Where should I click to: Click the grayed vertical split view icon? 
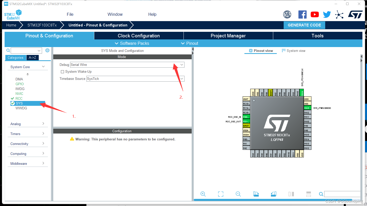pos(291,194)
